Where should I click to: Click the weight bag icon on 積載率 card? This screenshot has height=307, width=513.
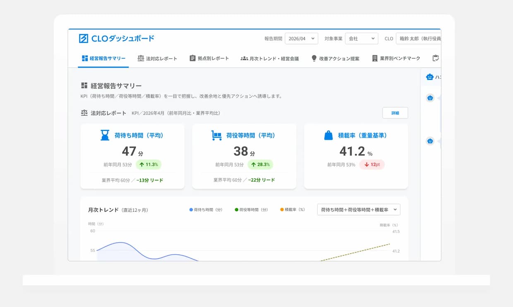[x=328, y=135]
